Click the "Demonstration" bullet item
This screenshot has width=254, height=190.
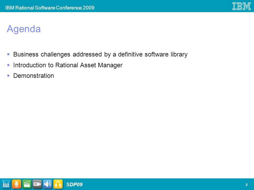click(x=34, y=76)
